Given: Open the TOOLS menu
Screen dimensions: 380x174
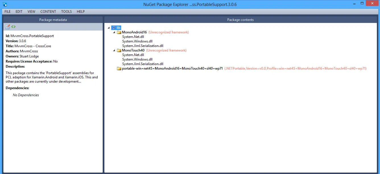Looking at the screenshot, I should pos(67,12).
